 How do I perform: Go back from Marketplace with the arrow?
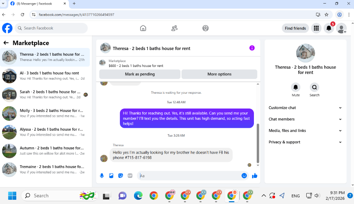(6, 43)
